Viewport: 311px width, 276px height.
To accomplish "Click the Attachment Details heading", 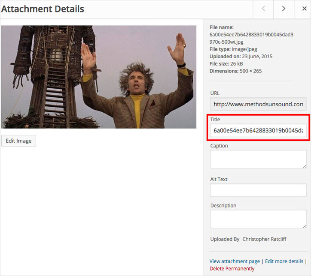I will (43, 9).
